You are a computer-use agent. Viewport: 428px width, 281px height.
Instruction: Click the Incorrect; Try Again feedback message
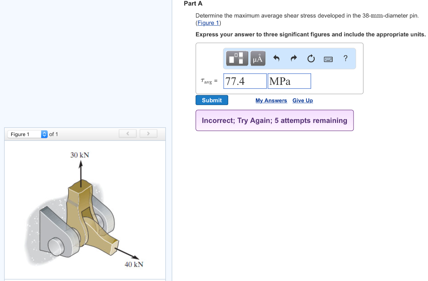275,120
